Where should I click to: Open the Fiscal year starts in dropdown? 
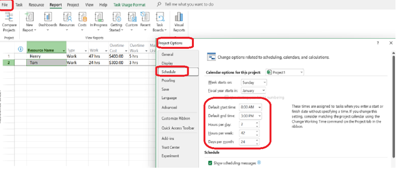point(254,90)
